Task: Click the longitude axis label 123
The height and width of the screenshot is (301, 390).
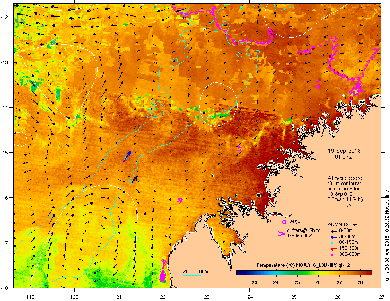Action: pos(206,297)
